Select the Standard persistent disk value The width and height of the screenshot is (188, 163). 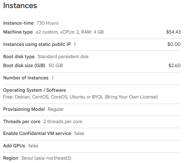pyautogui.click(x=63, y=56)
